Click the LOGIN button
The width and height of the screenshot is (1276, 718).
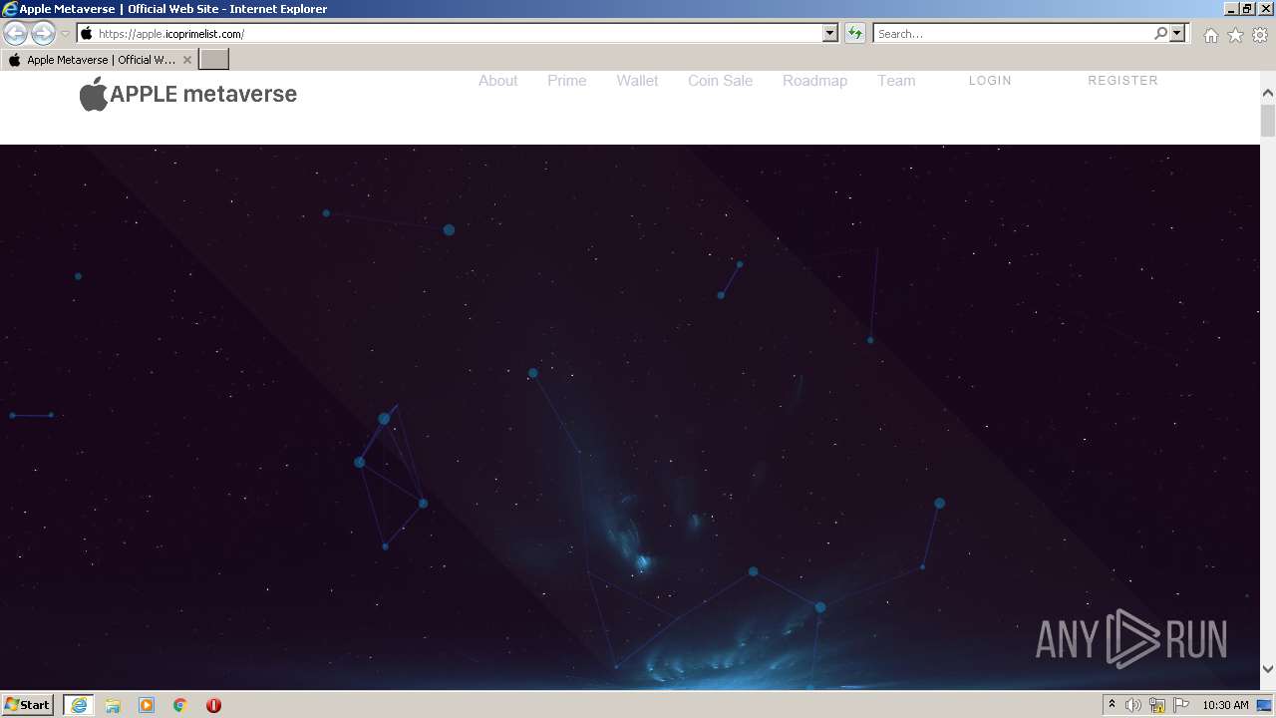click(990, 81)
